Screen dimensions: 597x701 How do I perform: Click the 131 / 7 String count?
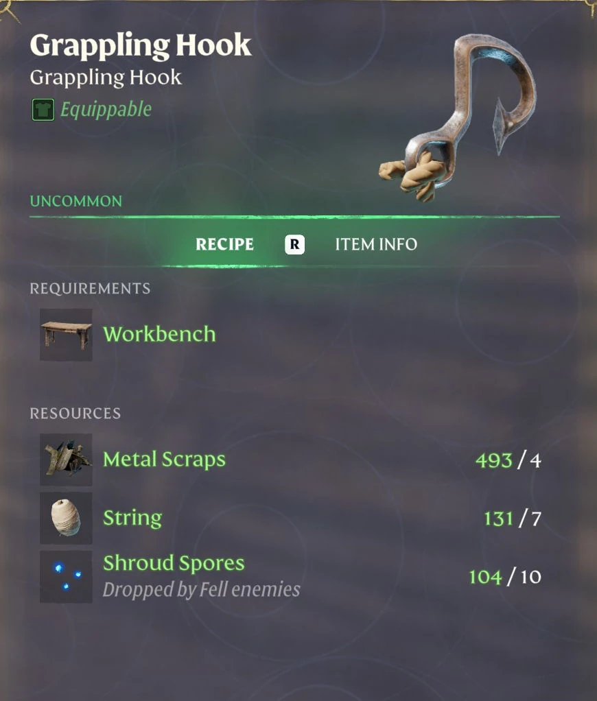pos(513,519)
